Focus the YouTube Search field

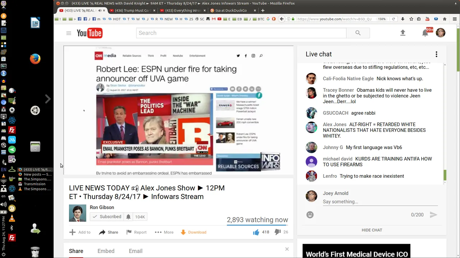(x=241, y=33)
